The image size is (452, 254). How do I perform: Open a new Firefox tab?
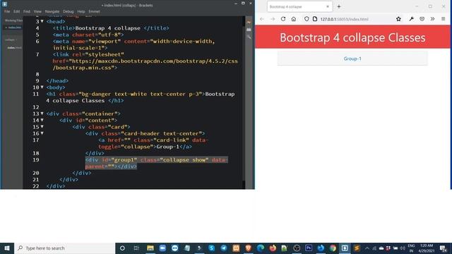339,6
